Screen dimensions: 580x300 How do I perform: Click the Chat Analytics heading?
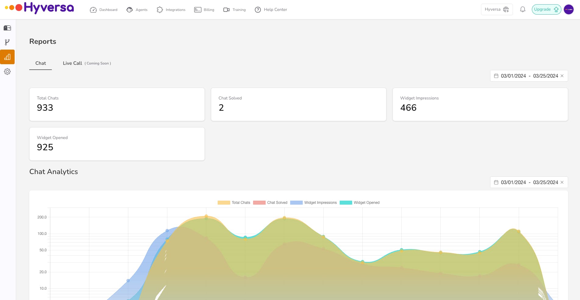click(54, 172)
